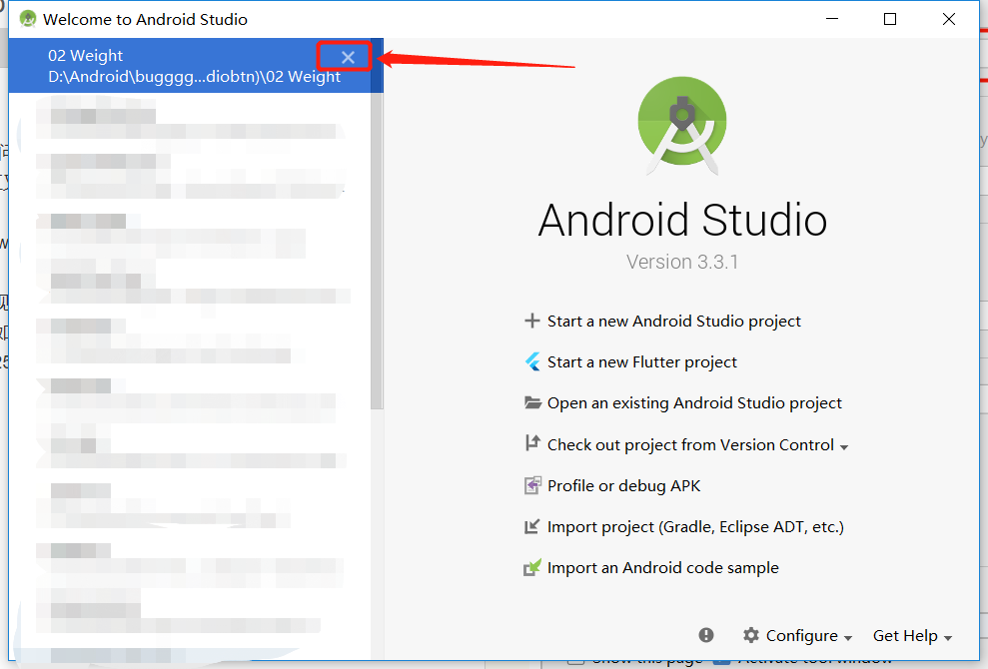Close the Welcome to Android Studio window
The width and height of the screenshot is (988, 669).
point(948,19)
